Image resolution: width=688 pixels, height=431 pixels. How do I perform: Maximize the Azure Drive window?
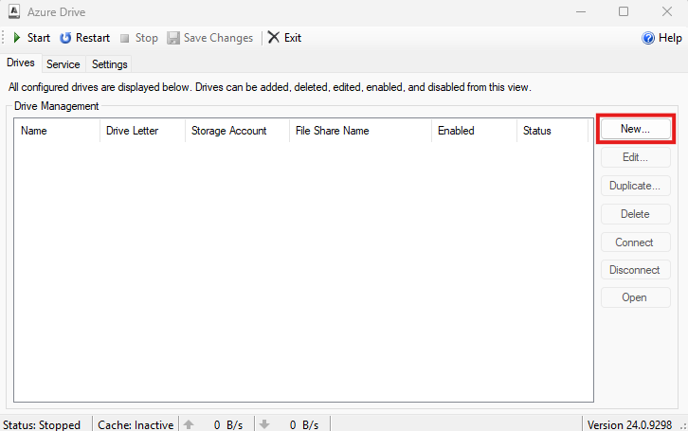[624, 11]
